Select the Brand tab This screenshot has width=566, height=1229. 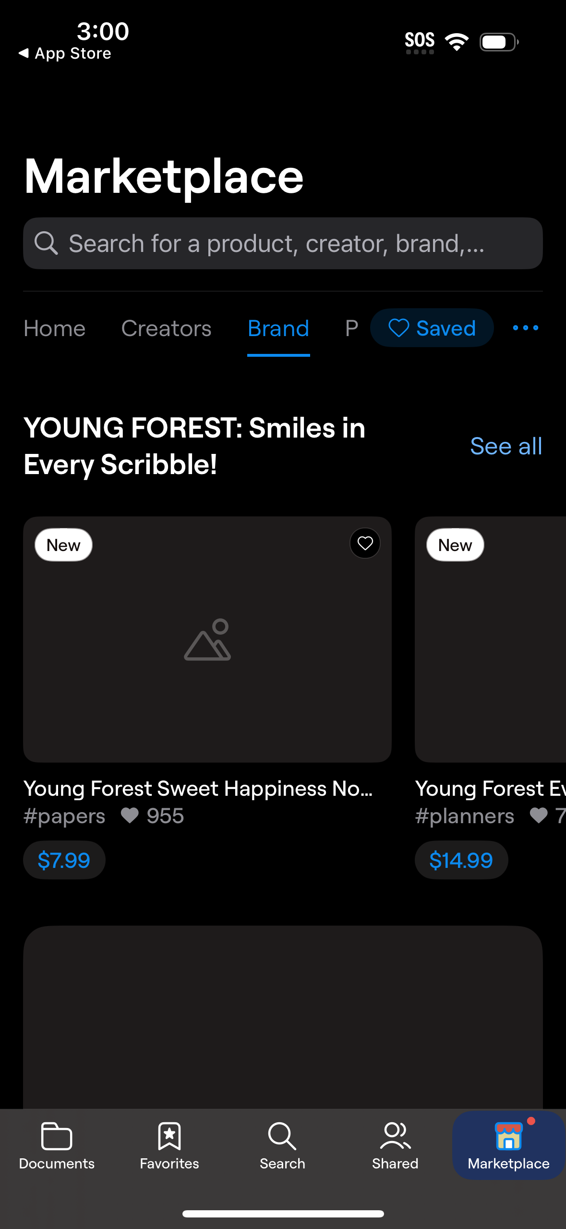[278, 329]
